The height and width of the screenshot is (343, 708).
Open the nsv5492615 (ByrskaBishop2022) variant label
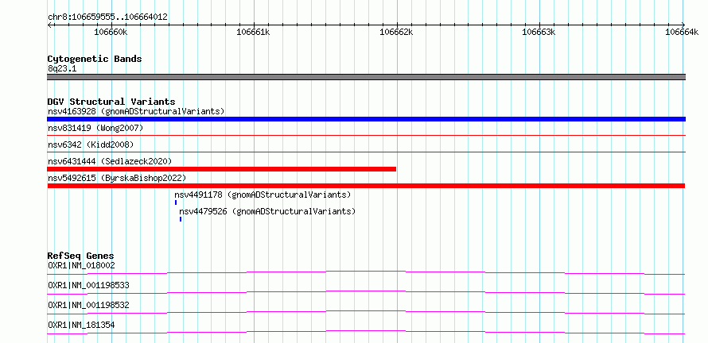pyautogui.click(x=116, y=178)
